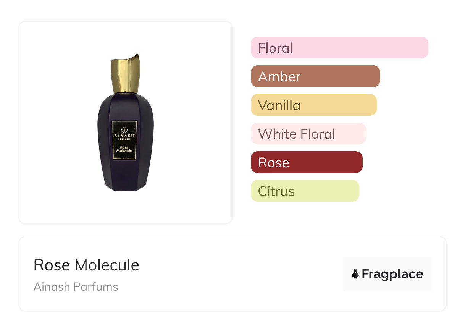Click the gold cap of the bottle

pos(126,75)
